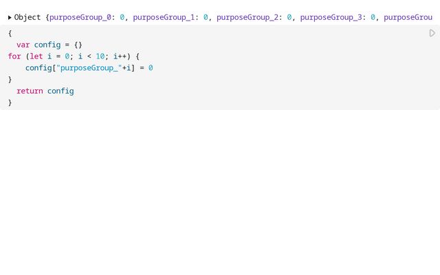The height and width of the screenshot is (275, 440).
Task: Select the purposeGroup_2 key in output
Action: click(x=247, y=17)
